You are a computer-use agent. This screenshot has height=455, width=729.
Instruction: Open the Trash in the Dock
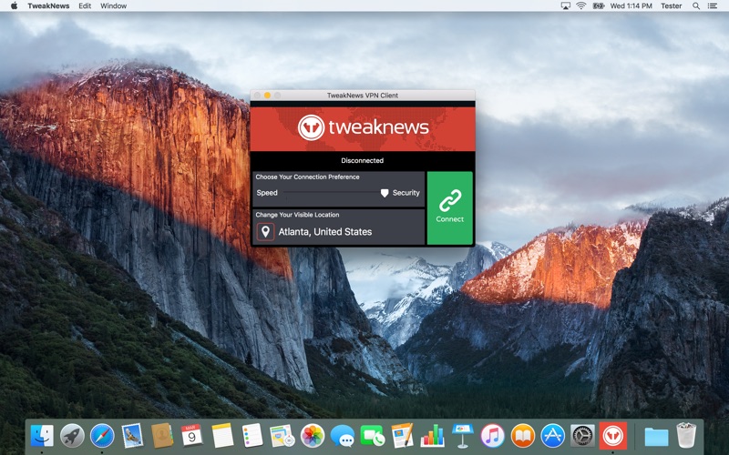point(686,436)
